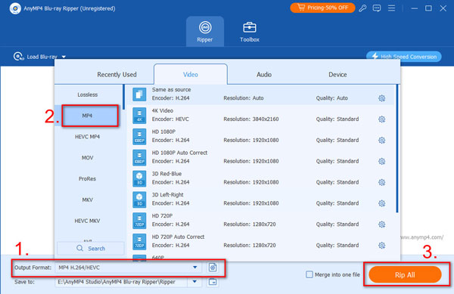Select the '4K Video' preset text
The width and height of the screenshot is (454, 294).
click(x=163, y=110)
